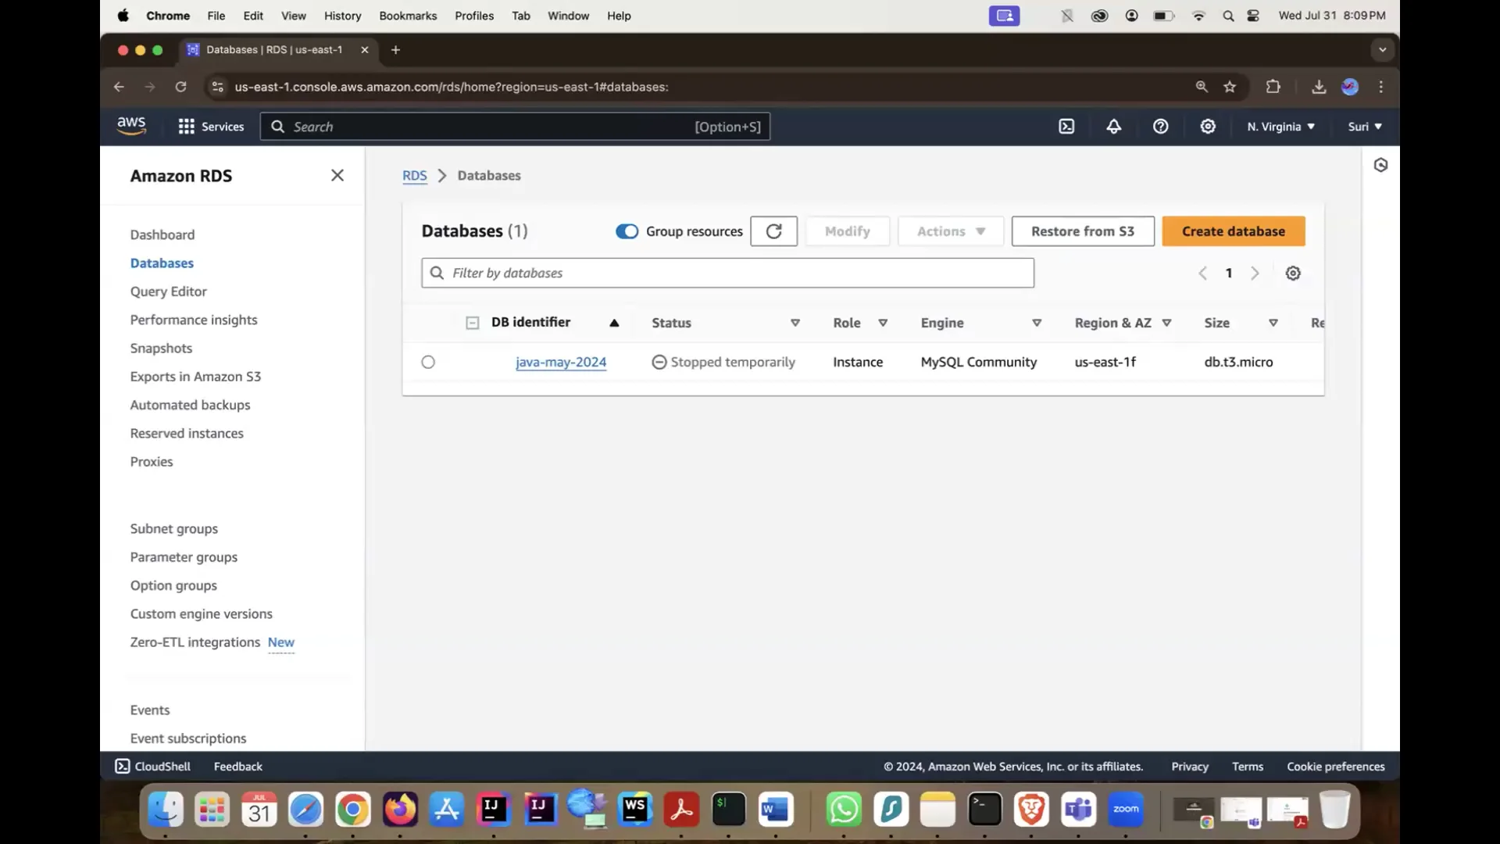
Task: Open the N. Virginia region selector
Action: tap(1280, 126)
